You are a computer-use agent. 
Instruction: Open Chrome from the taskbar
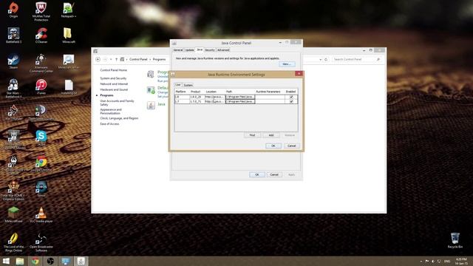click(x=35, y=261)
